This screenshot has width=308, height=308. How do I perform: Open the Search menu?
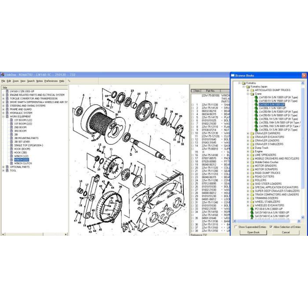click(x=31, y=81)
